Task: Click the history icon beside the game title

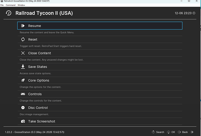Action: click(8, 13)
